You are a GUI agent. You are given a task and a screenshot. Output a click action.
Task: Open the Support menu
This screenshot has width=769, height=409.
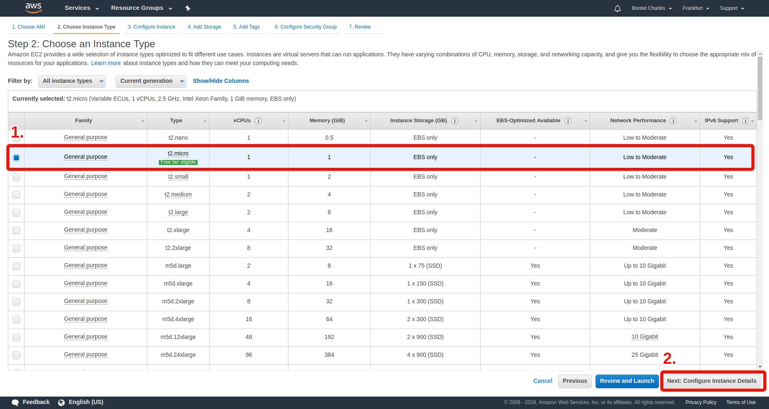click(x=732, y=8)
